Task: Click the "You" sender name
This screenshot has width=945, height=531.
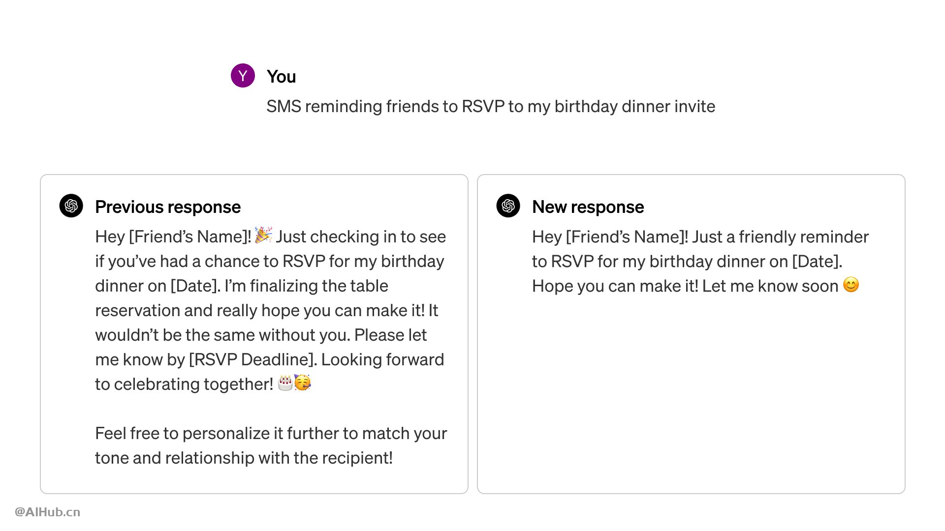Action: pos(281,77)
